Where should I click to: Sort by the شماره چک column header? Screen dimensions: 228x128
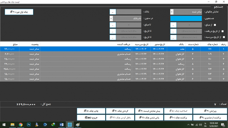210,44
